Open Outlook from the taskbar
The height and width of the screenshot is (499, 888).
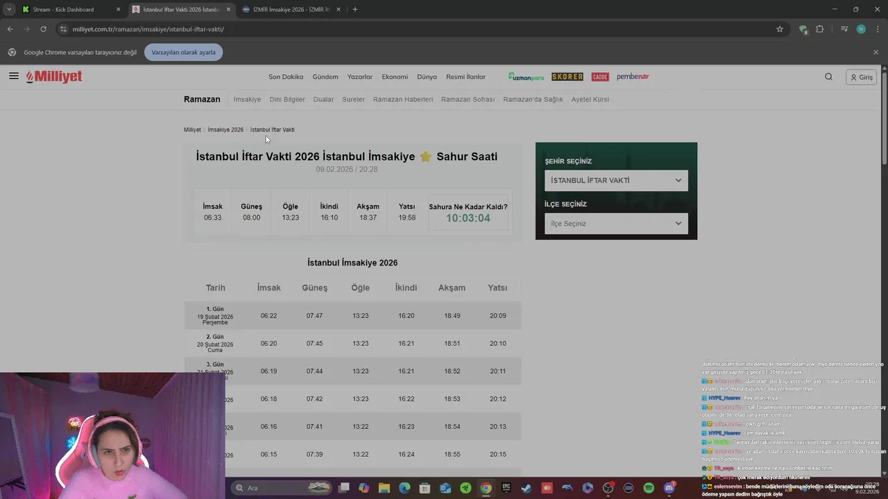click(445, 488)
